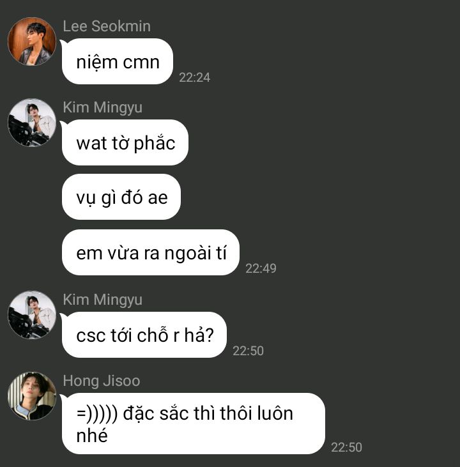Open Hong Jisoo's profile avatar
The image size is (460, 467).
[32, 396]
